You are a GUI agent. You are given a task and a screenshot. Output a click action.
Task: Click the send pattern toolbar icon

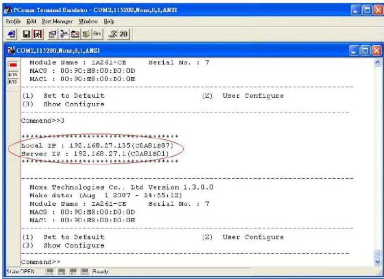(113, 34)
